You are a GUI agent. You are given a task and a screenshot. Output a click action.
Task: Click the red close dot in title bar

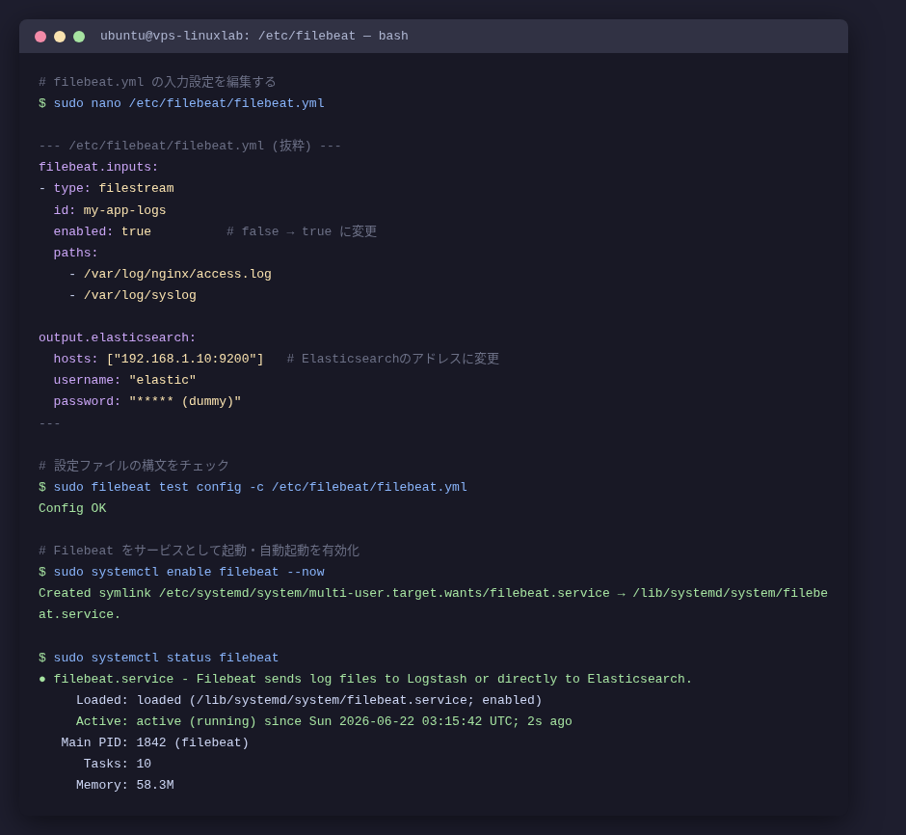click(x=40, y=37)
